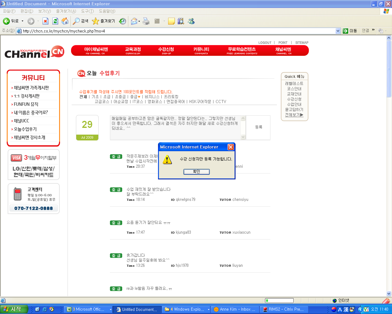Click the LOGOUT link at top

pos(265,43)
